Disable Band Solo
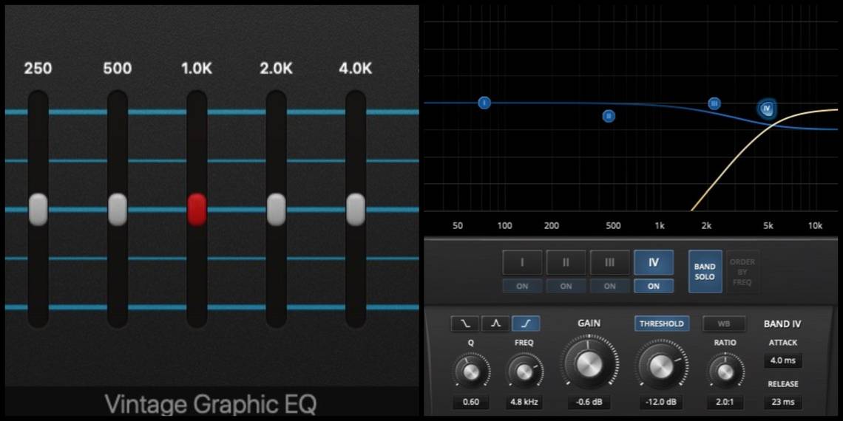843x421 pixels. click(705, 271)
